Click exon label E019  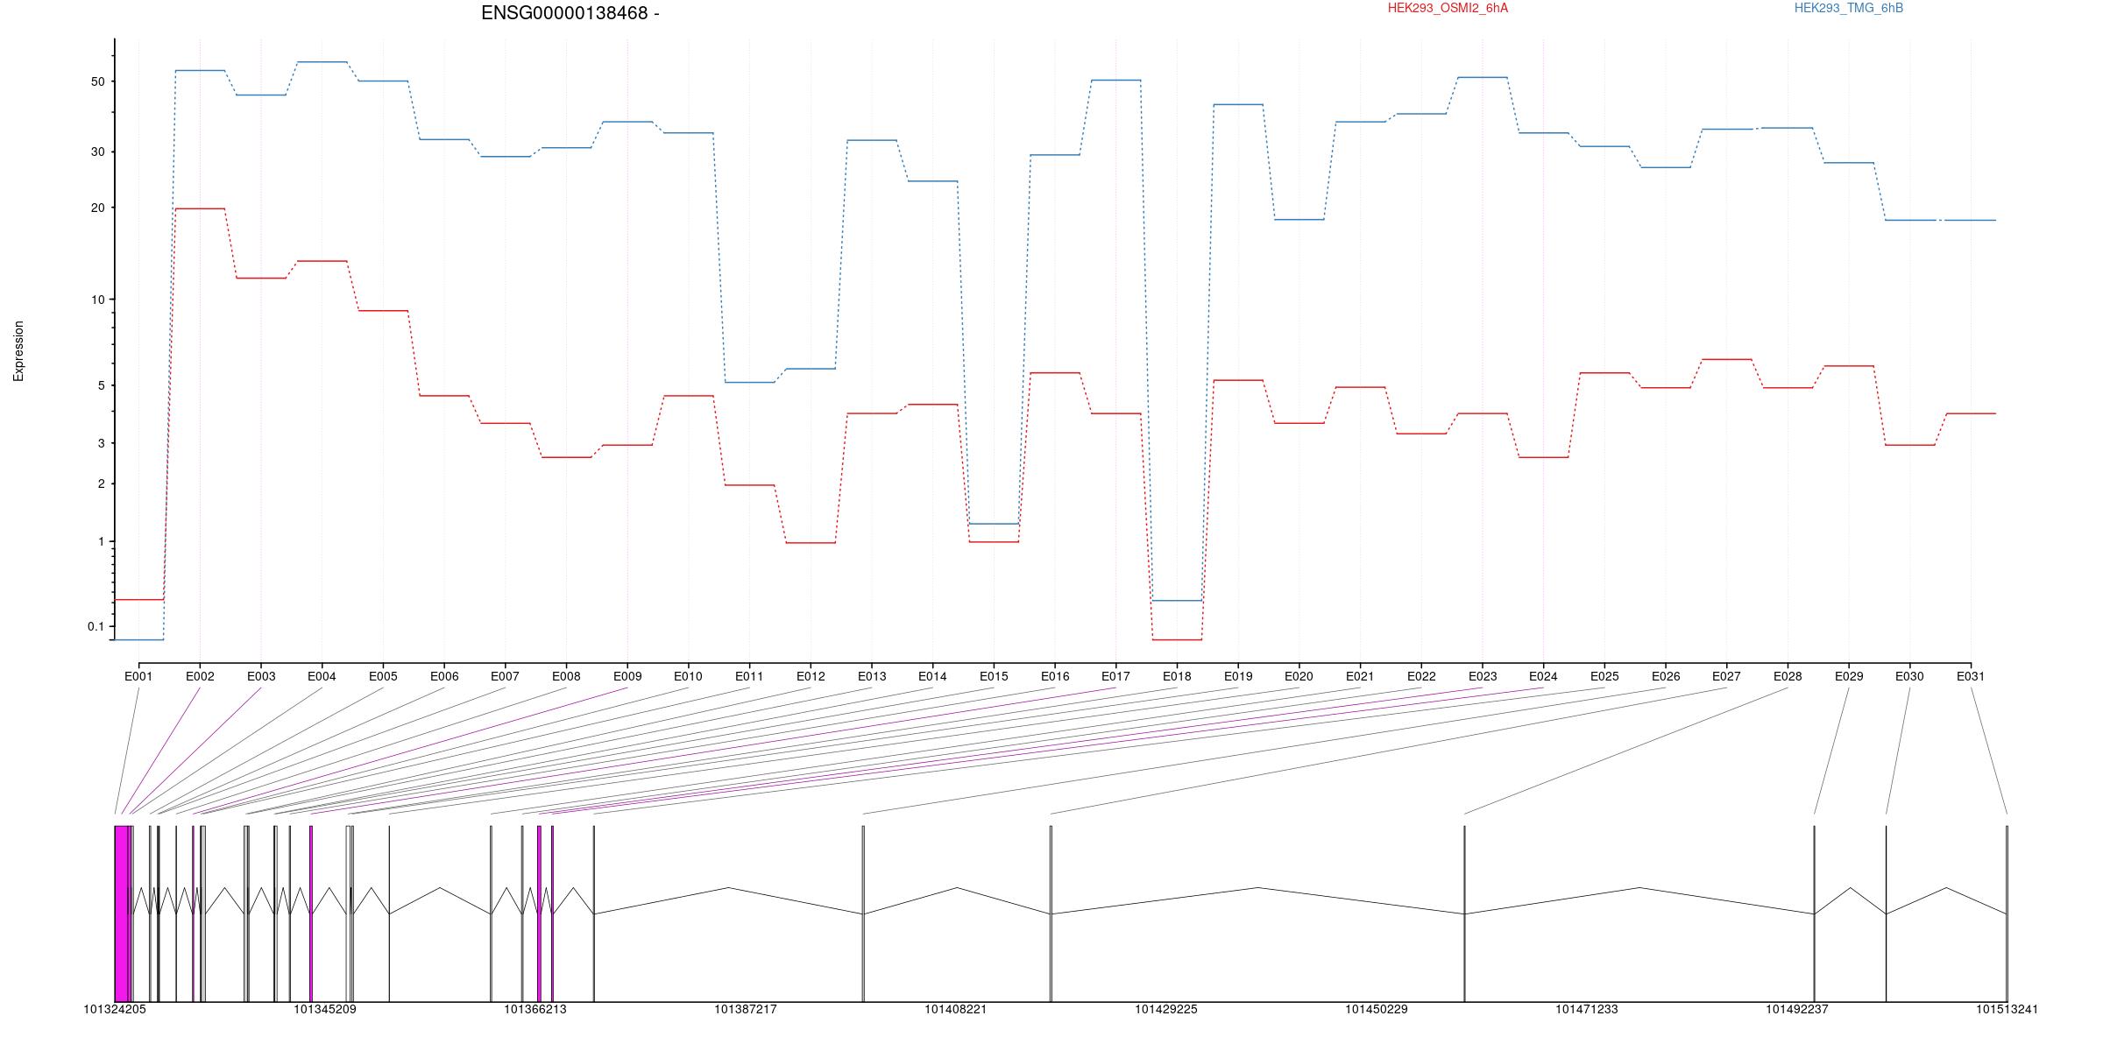[1238, 676]
